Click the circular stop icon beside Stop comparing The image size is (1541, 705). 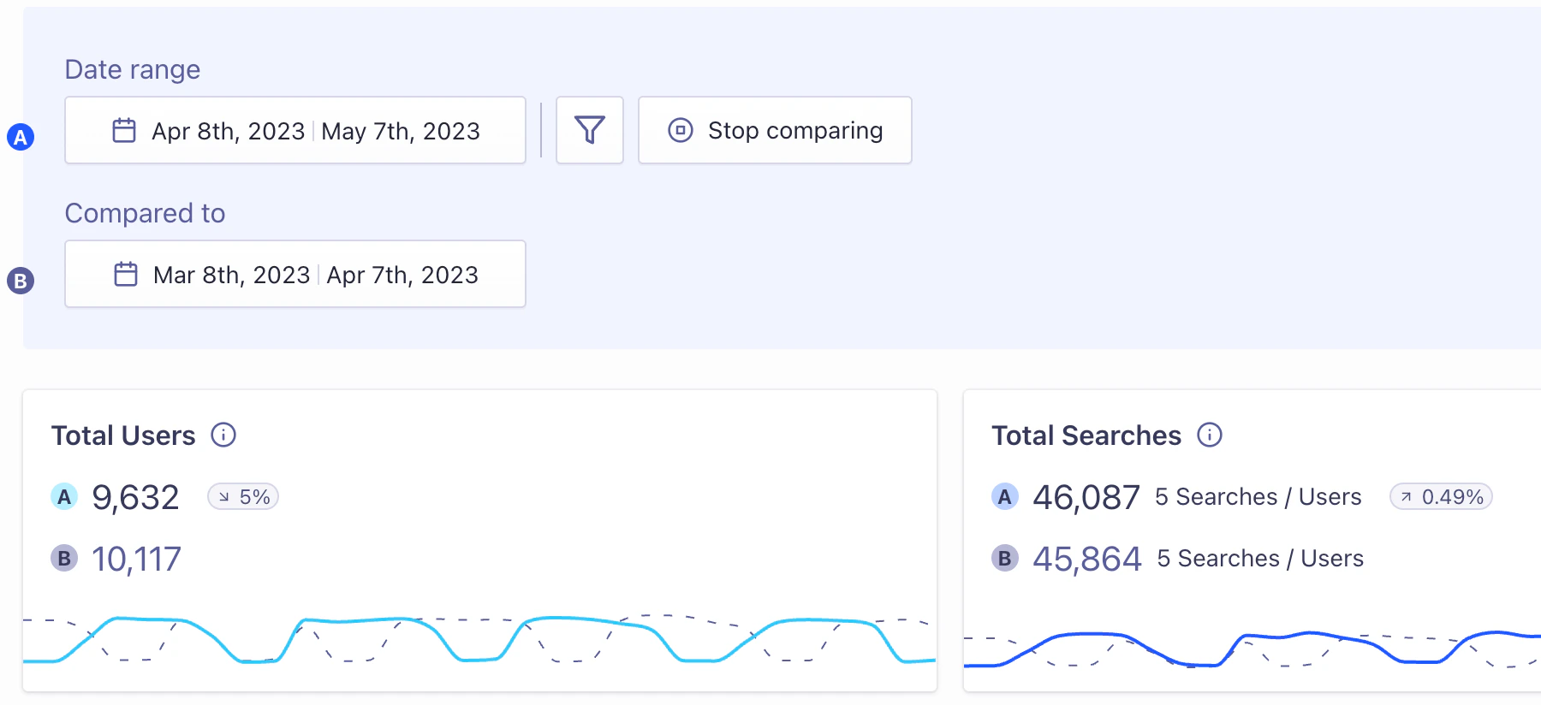[679, 130]
